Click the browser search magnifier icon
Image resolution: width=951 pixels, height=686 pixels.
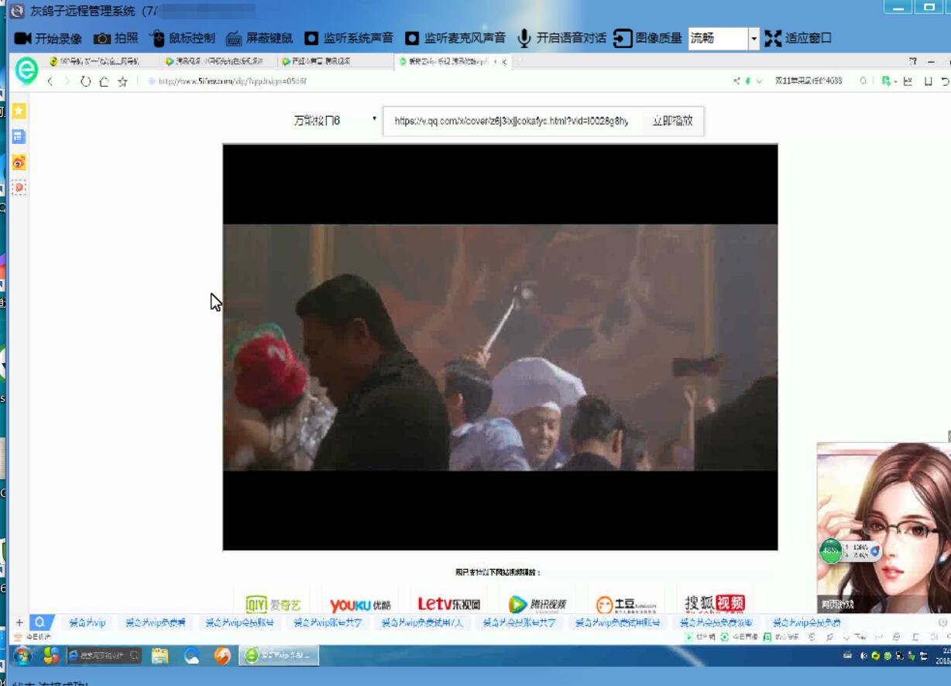click(863, 81)
